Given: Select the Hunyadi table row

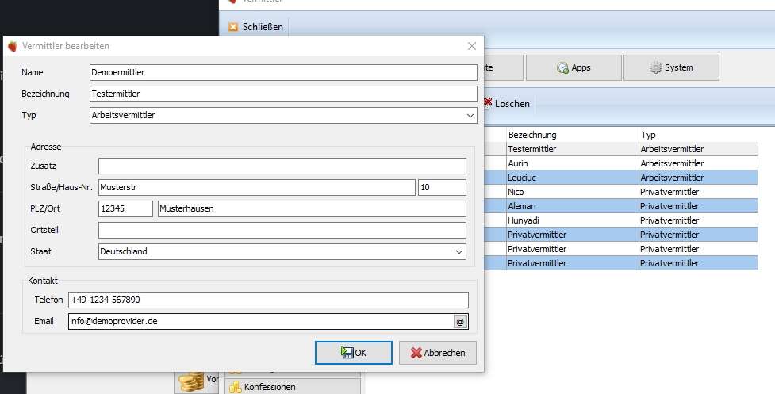Looking at the screenshot, I should (x=621, y=220).
